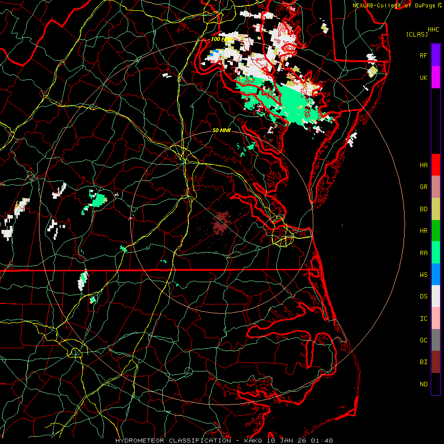Click the BI brown legend swatch
This screenshot has width=444, height=444.
pos(436,362)
